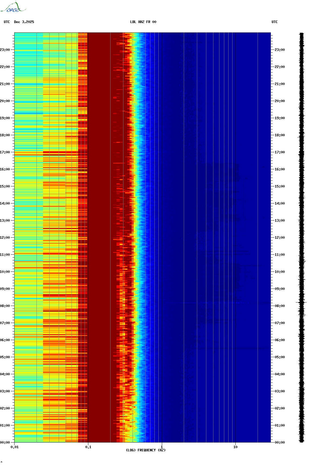Click 20:00 on the left time axis

click(5, 101)
